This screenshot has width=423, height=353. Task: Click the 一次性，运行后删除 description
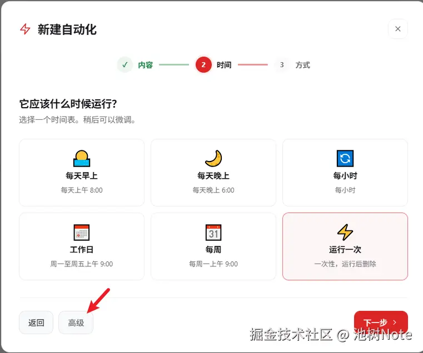[x=345, y=264]
